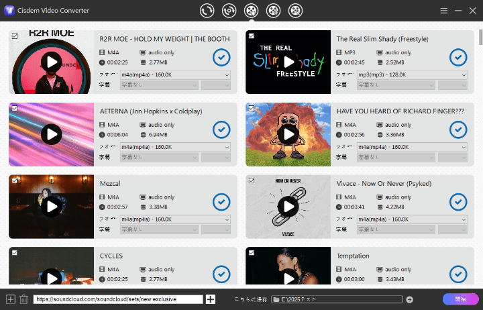The width and height of the screenshot is (483, 310).
Task: Open format dropdown for Richard Finger
Action: (x=412, y=147)
